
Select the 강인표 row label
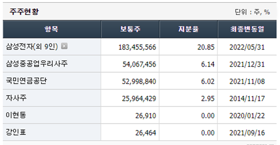tap(16, 132)
